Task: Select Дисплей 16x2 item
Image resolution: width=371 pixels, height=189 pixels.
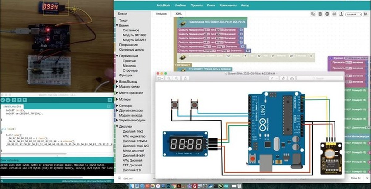Action: click(133, 131)
